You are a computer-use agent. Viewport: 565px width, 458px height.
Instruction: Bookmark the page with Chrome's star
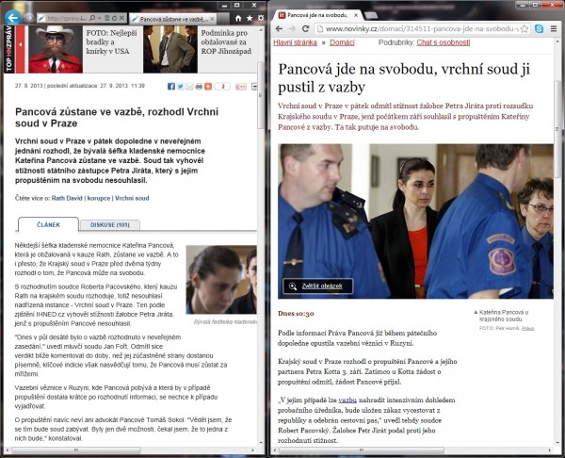525,29
